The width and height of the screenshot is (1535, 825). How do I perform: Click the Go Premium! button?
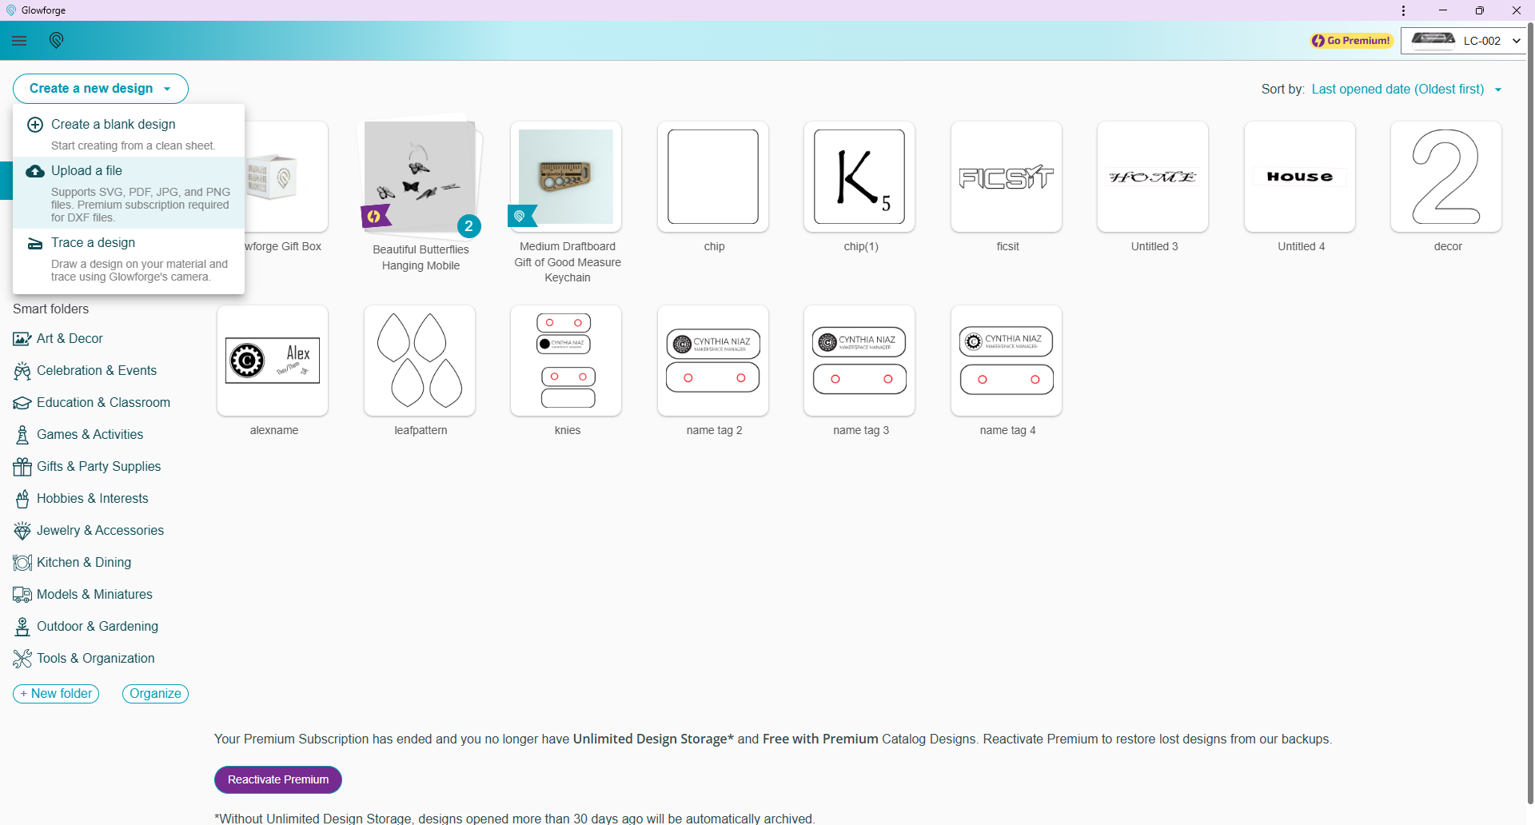pyautogui.click(x=1351, y=41)
